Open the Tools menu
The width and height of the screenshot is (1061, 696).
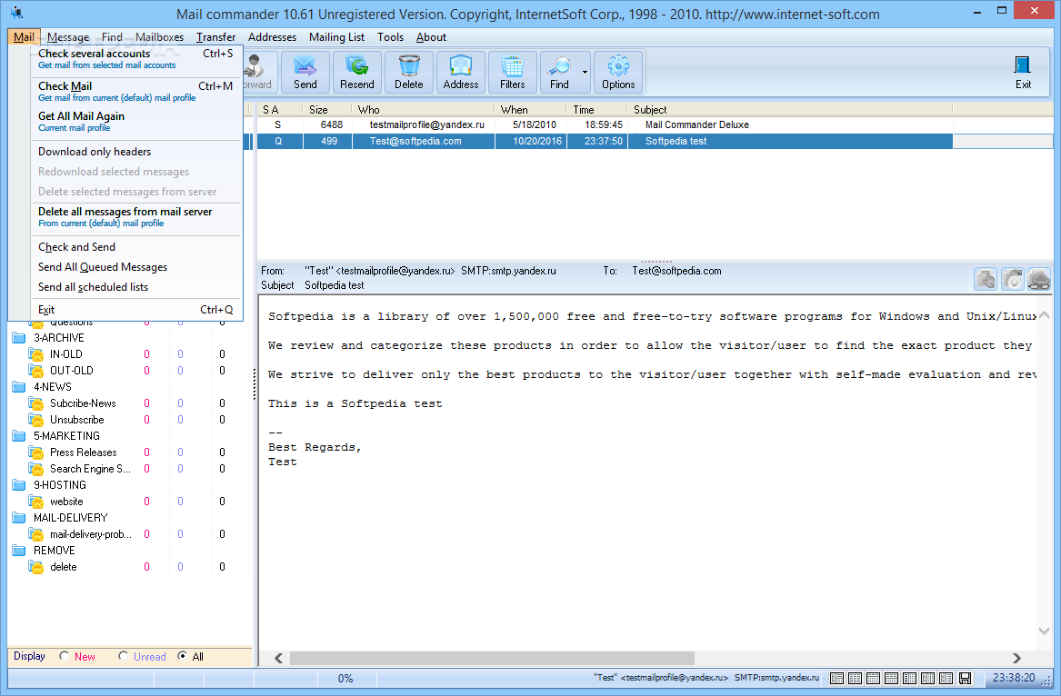click(390, 37)
